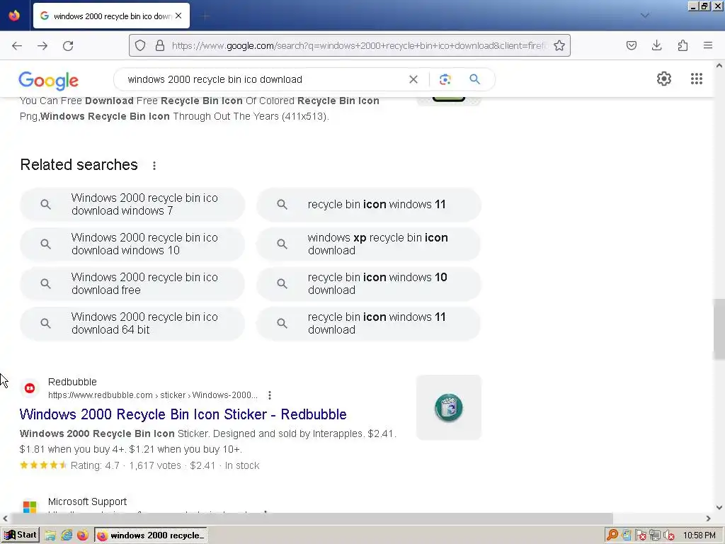This screenshot has height=544, width=725.
Task: Search 'recycle bin ico download 64 bit'
Action: pyautogui.click(x=132, y=323)
